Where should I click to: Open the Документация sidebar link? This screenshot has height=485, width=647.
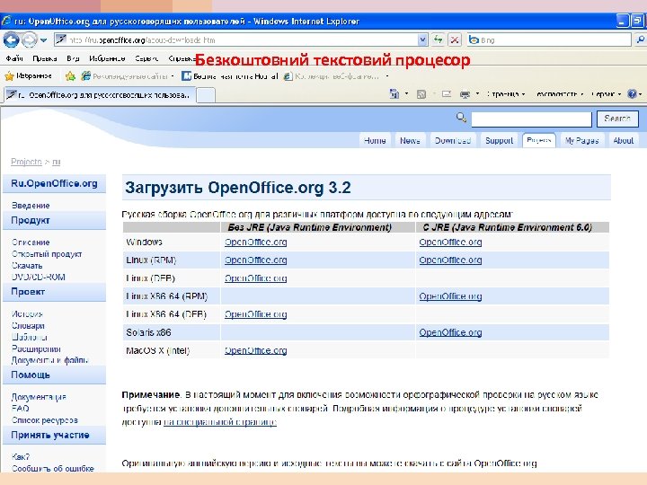(39, 397)
